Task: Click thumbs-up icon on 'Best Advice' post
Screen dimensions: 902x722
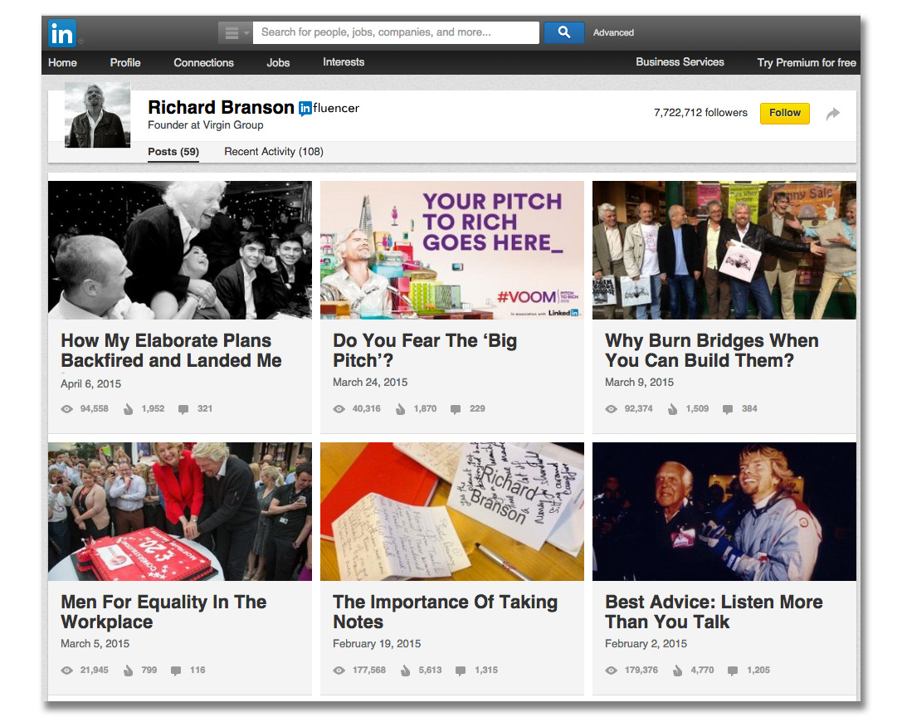Action: (x=678, y=671)
